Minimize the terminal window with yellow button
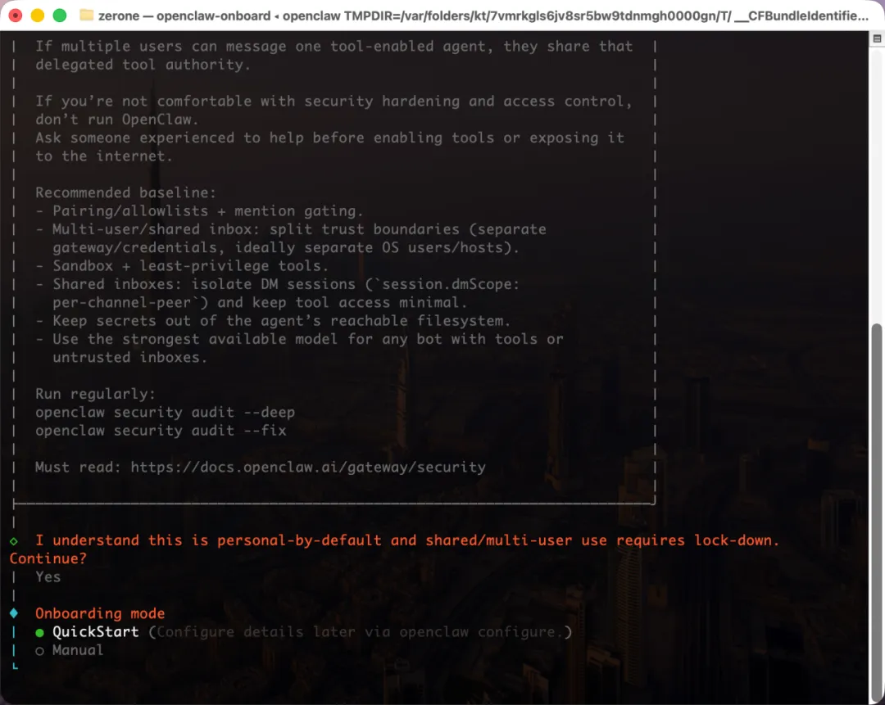885x705 pixels. point(37,16)
